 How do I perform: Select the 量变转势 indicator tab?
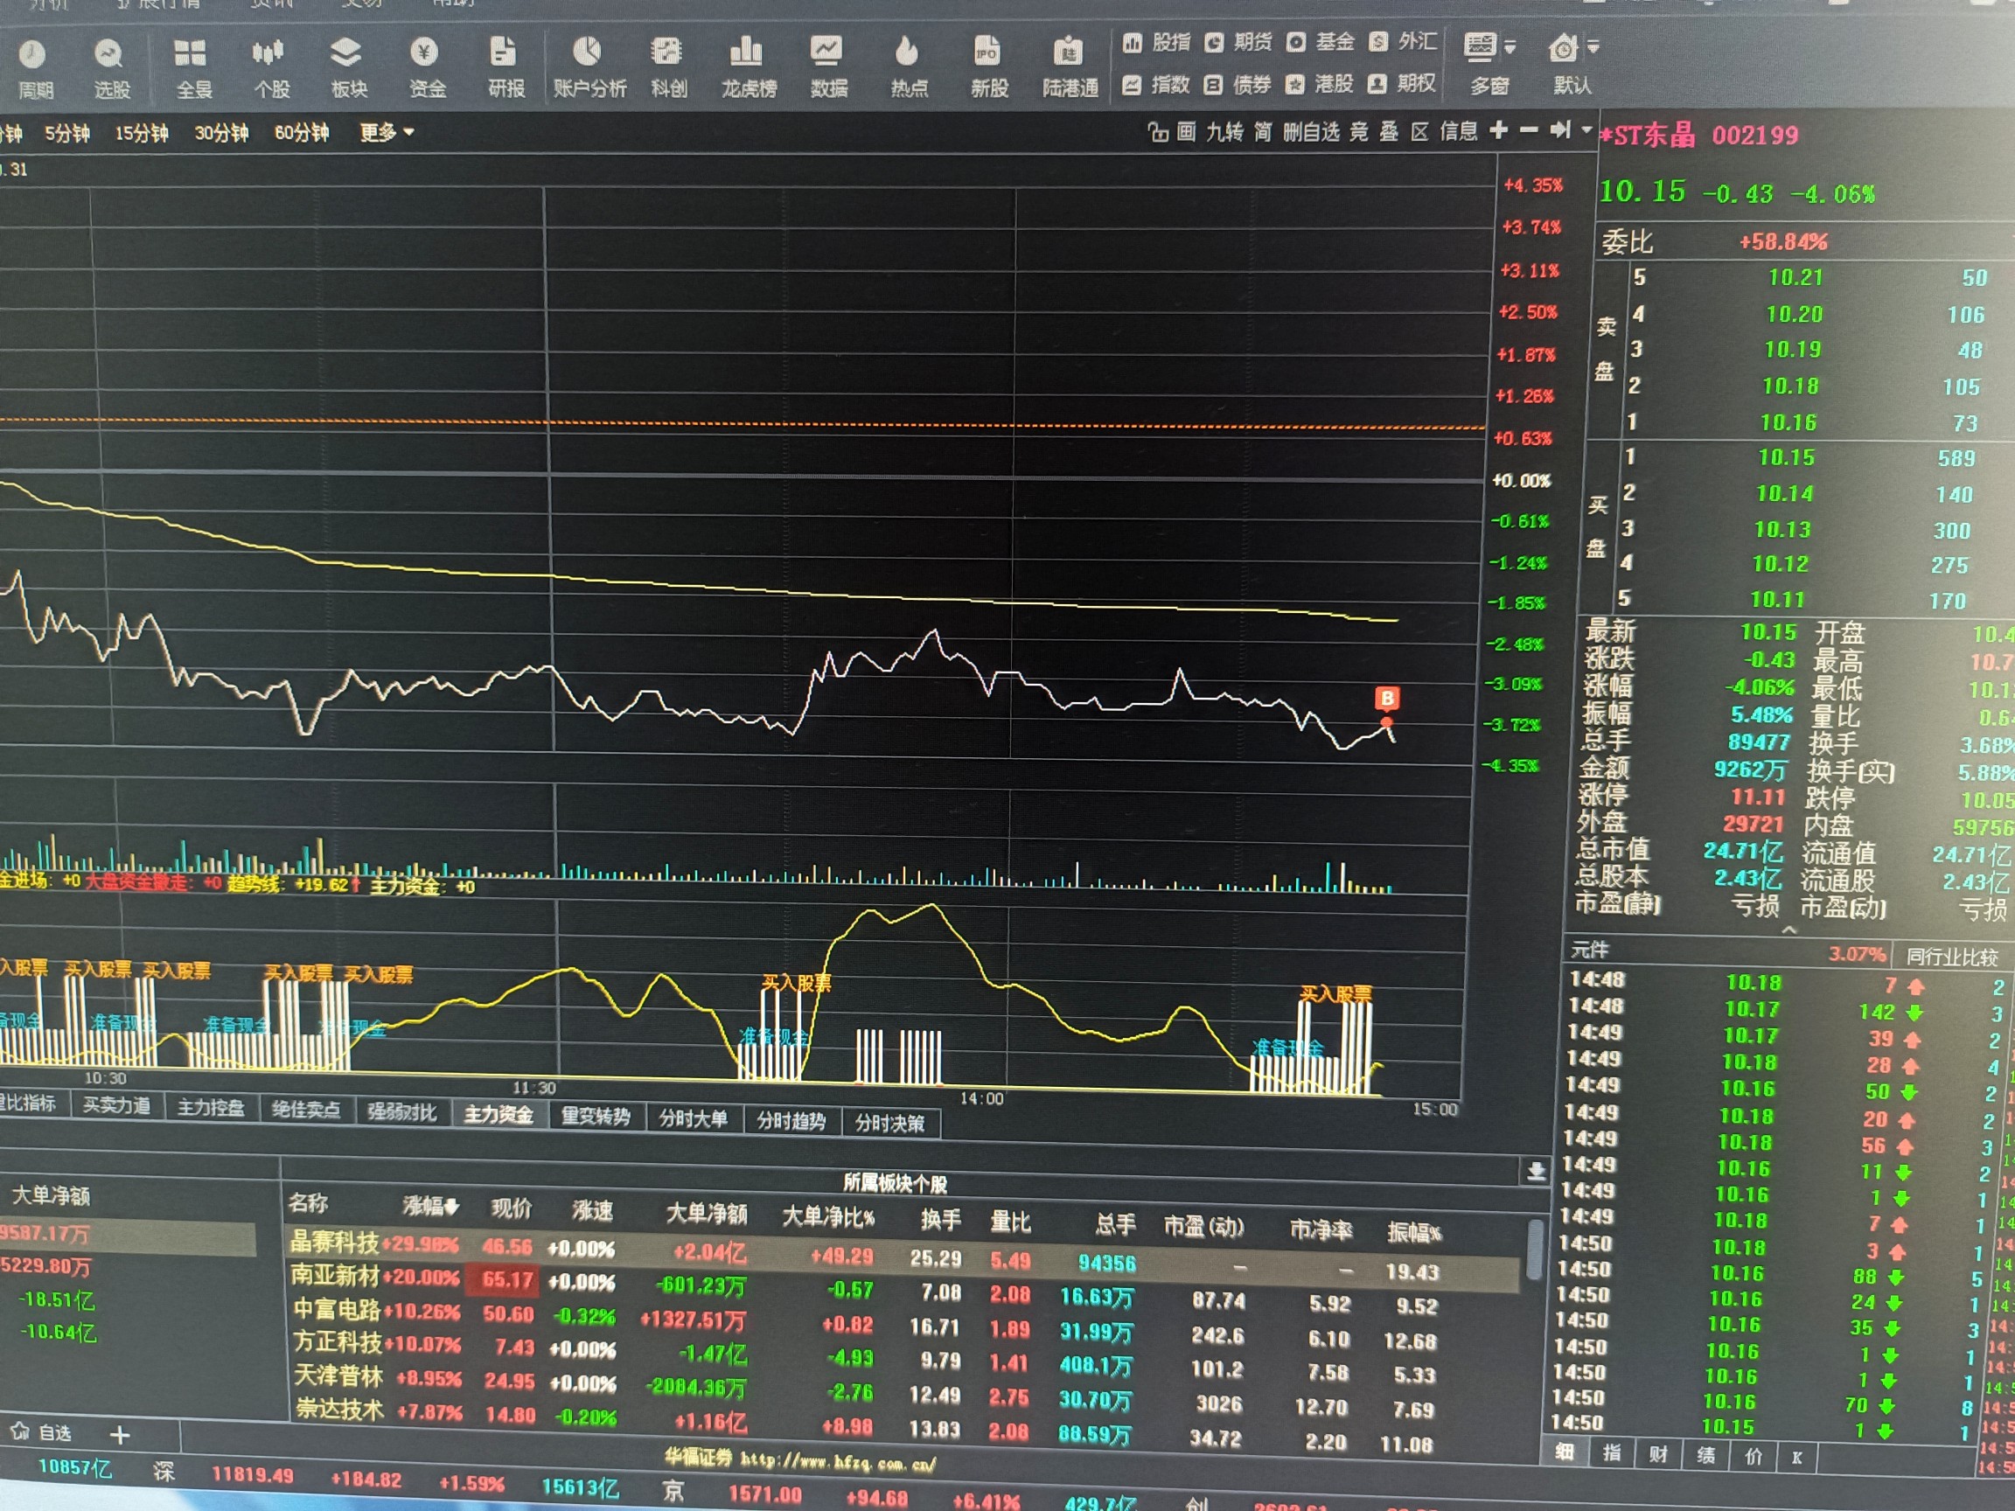(x=595, y=1116)
